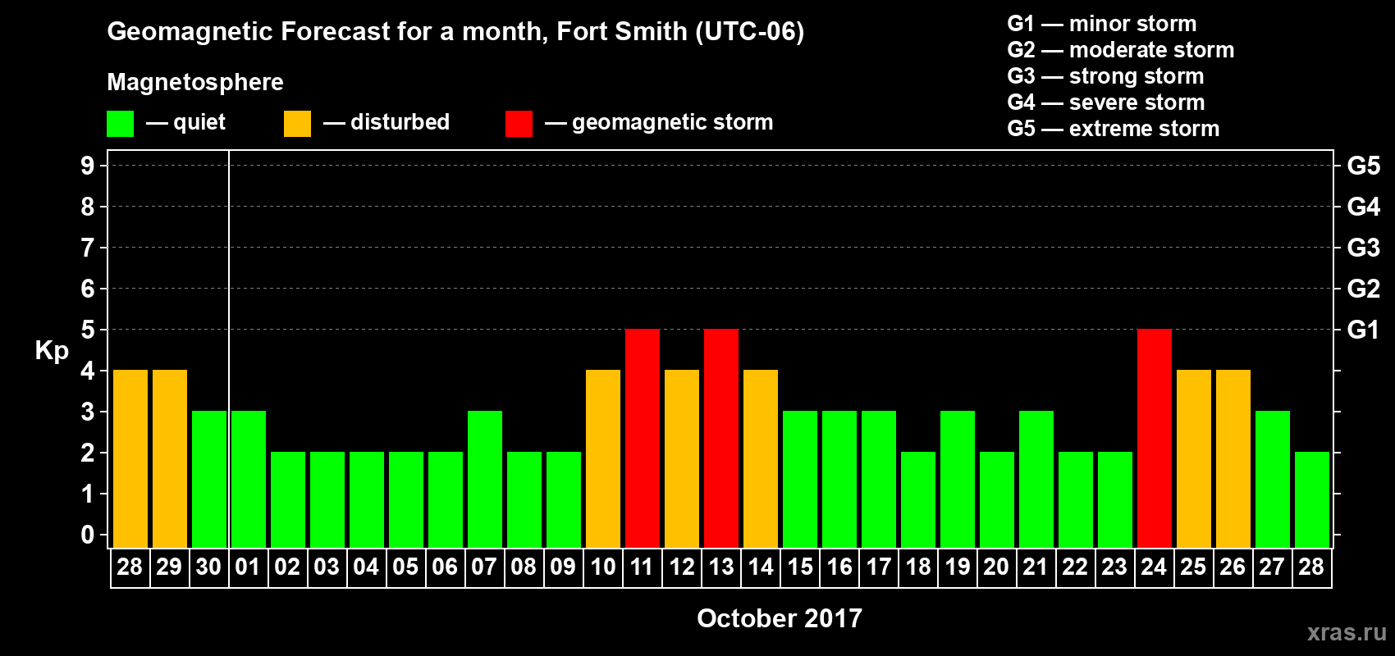Click the Kp value 9 on left axis
This screenshot has width=1395, height=656.
pos(88,166)
